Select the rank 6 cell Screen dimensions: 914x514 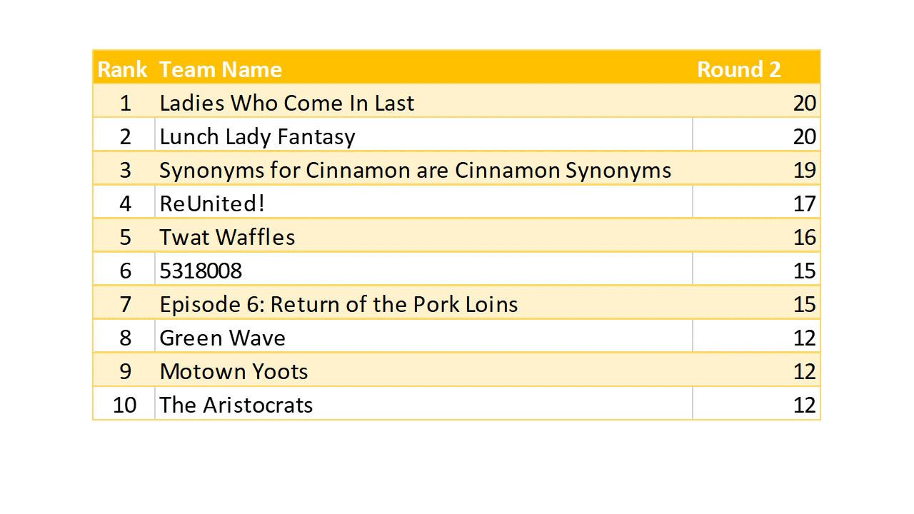(x=125, y=271)
